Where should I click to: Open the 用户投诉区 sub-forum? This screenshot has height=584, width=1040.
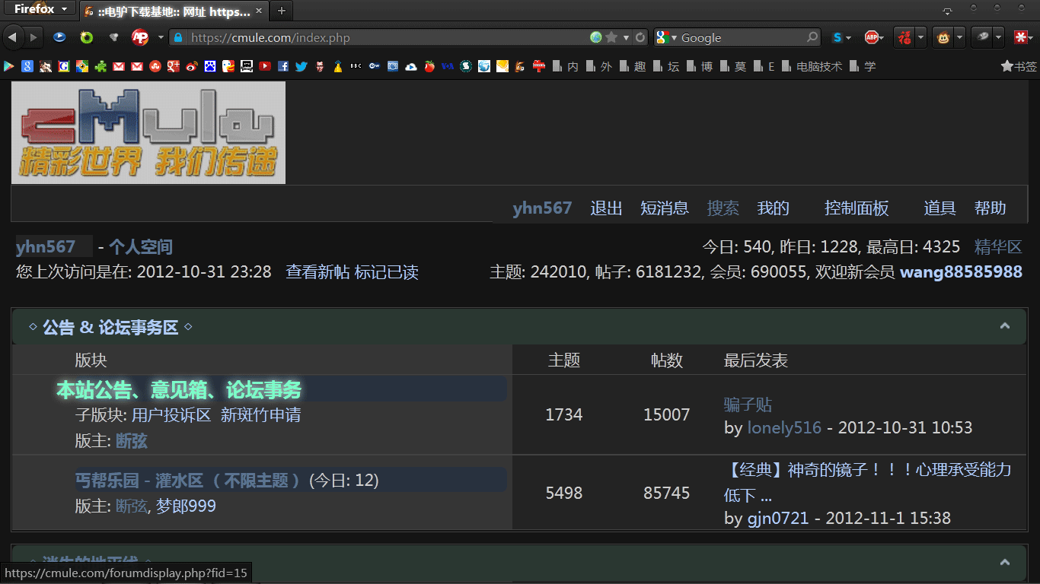click(171, 415)
